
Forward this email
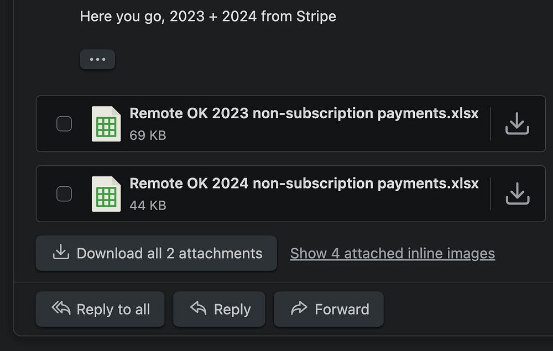(x=328, y=309)
